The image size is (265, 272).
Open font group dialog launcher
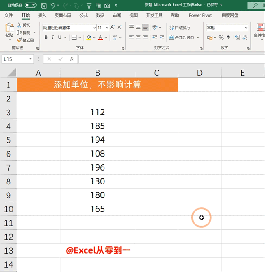pos(123,48)
